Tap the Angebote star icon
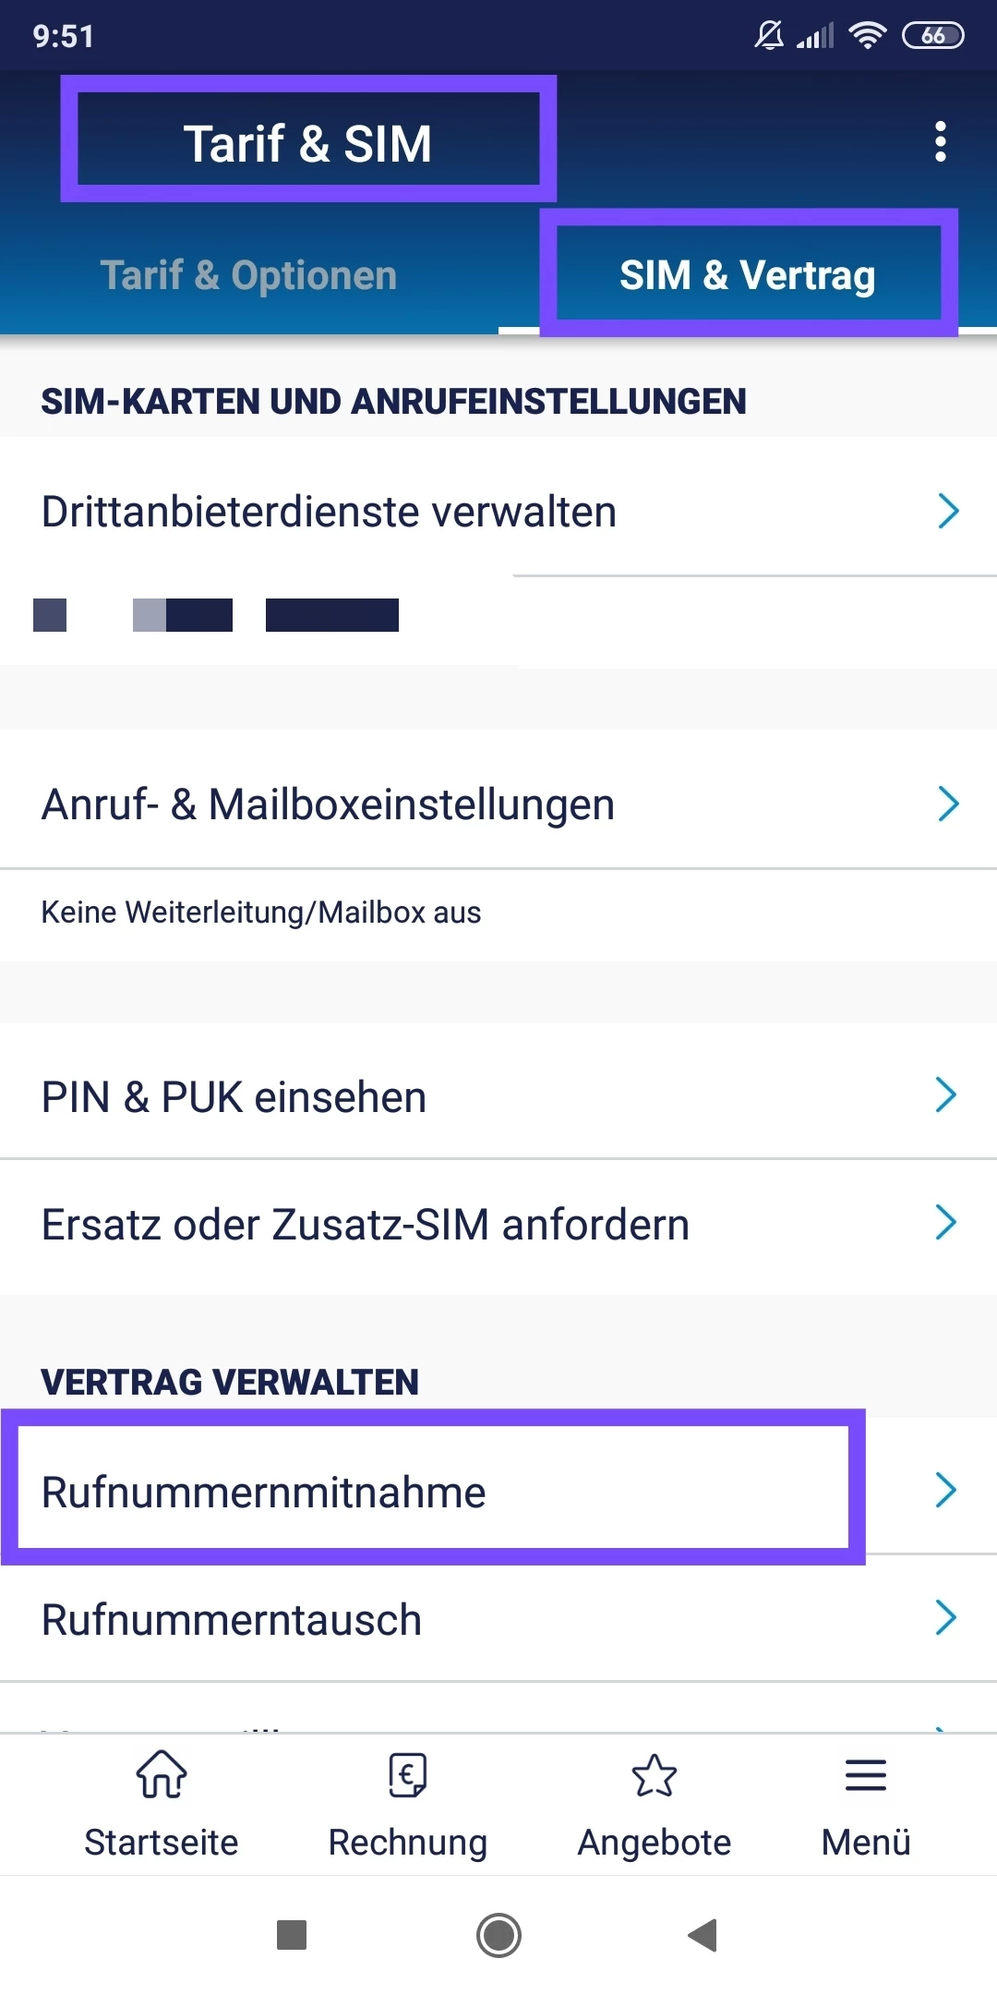 [x=654, y=1775]
